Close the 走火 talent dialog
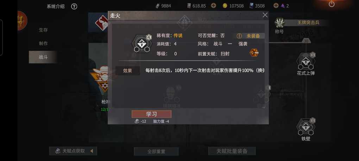Screen dimensions: 359x161 click(265, 15)
